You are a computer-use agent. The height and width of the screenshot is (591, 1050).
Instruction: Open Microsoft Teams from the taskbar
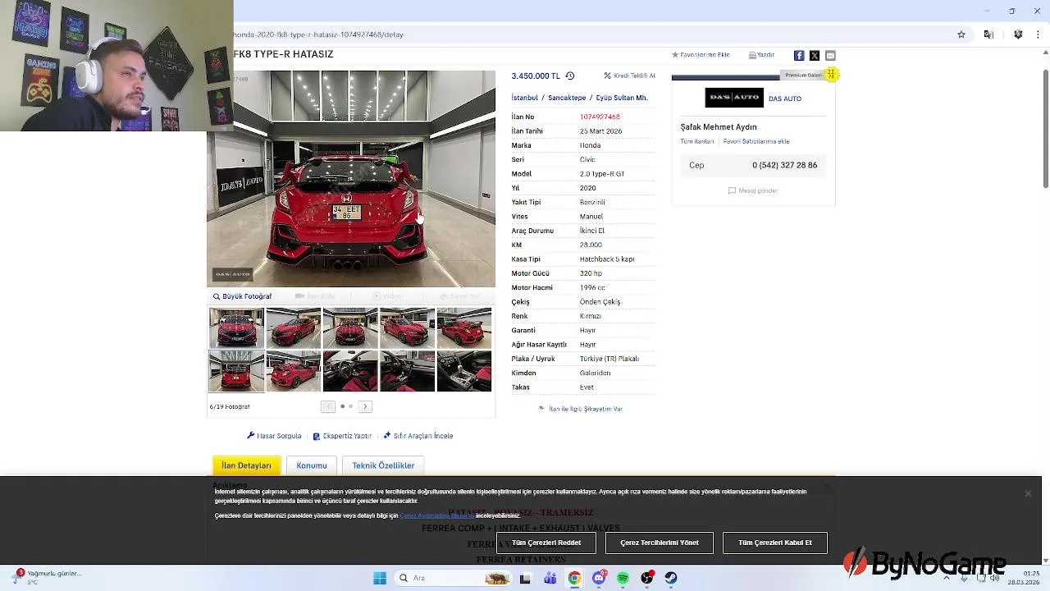[550, 578]
